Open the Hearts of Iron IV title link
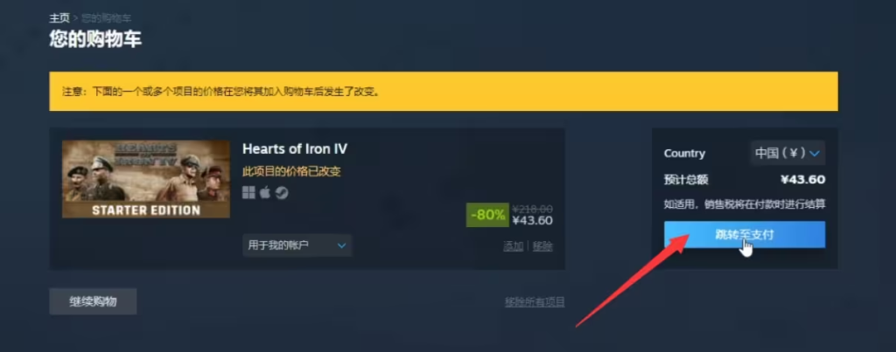The height and width of the screenshot is (352, 896). tap(295, 148)
